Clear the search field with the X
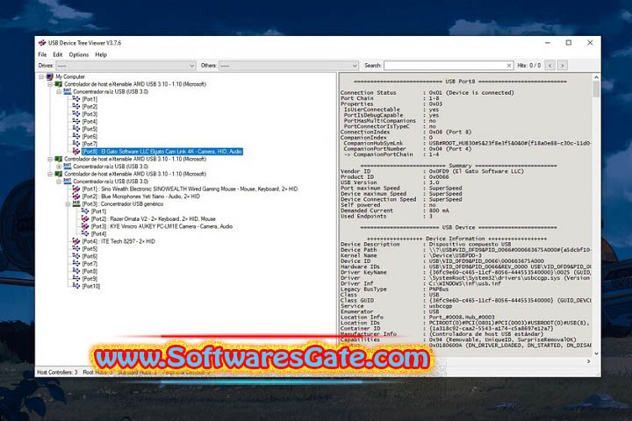632x421 pixels. pos(508,65)
